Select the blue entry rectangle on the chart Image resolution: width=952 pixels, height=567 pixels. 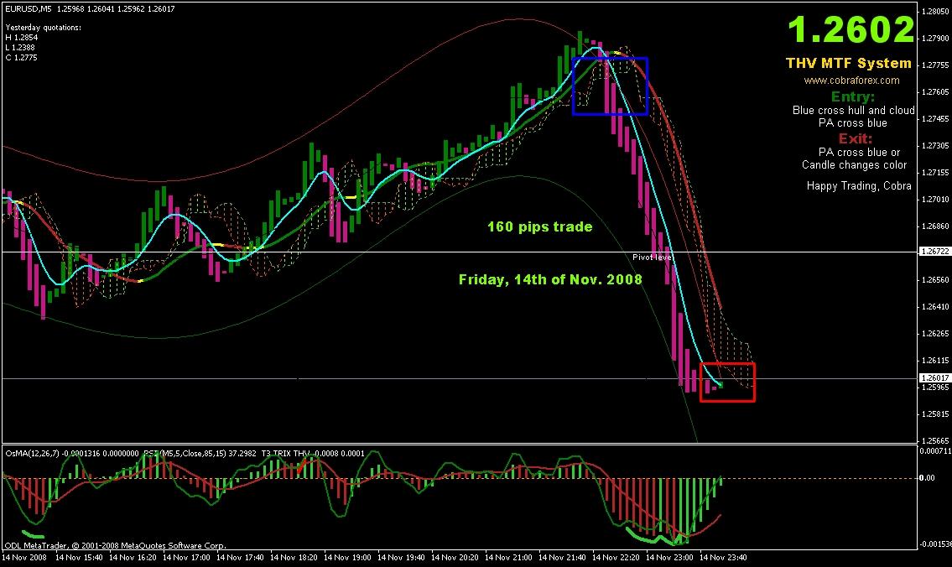click(x=610, y=86)
